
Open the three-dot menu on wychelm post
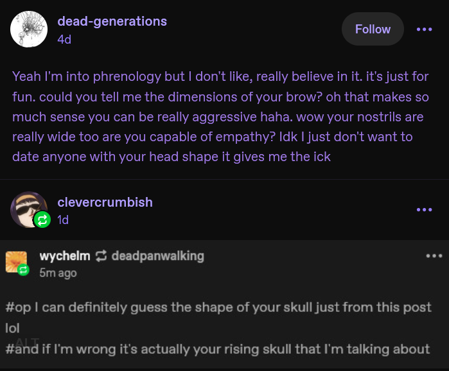pyautogui.click(x=434, y=255)
